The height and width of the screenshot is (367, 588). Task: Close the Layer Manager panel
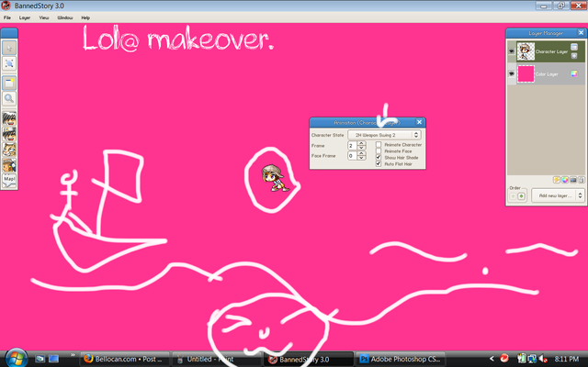click(581, 33)
